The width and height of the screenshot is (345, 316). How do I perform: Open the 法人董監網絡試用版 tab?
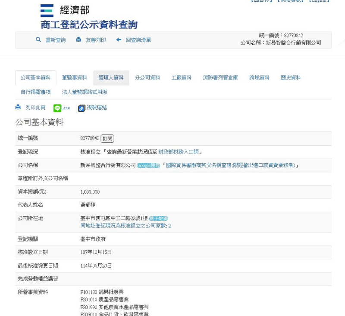[x=85, y=92]
